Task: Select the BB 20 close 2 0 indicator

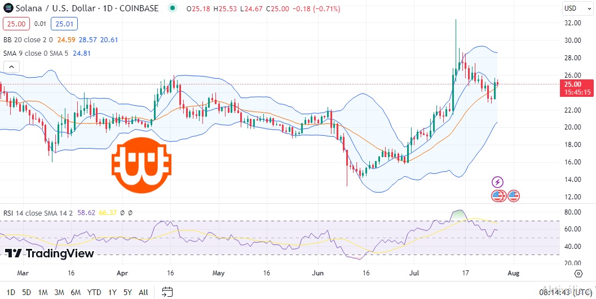Action: coord(28,39)
